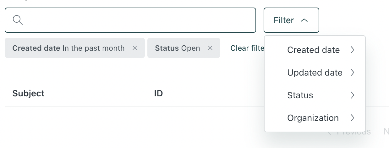The height and width of the screenshot is (148, 389).
Task: Remove the Created date filter chip
Action: (x=135, y=48)
